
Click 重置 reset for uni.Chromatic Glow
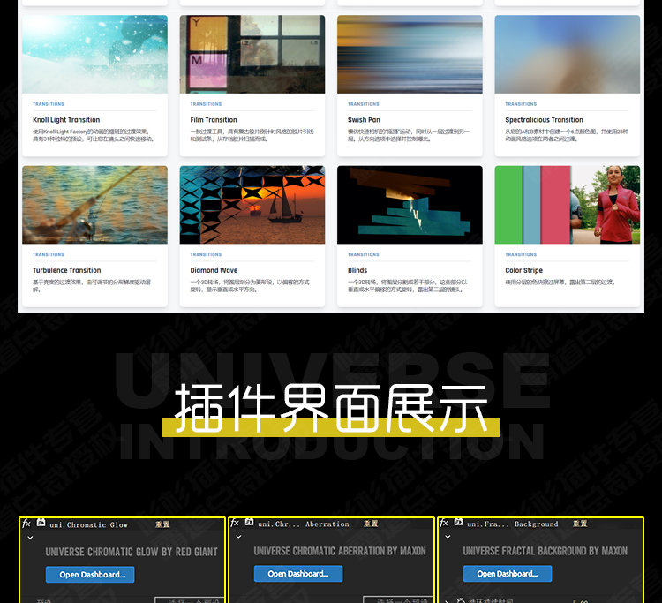(x=162, y=524)
